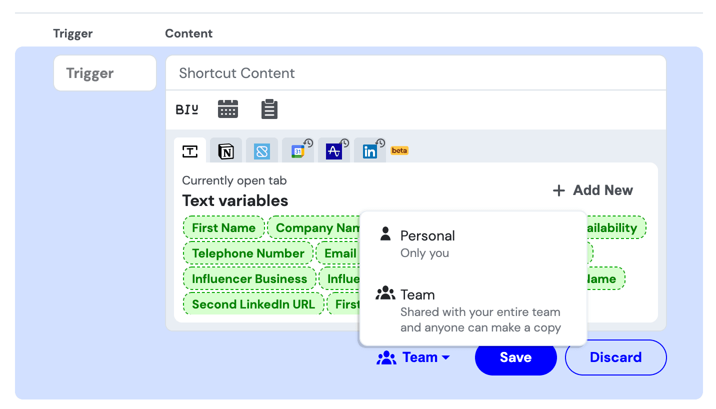Insert a date using the calendar icon
The image size is (716, 409).
tap(227, 108)
